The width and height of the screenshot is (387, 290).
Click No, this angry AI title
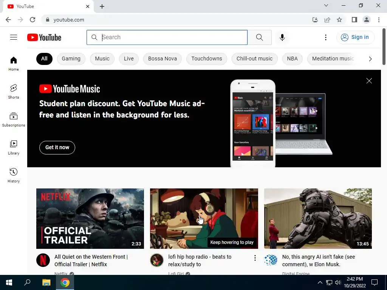point(318,261)
